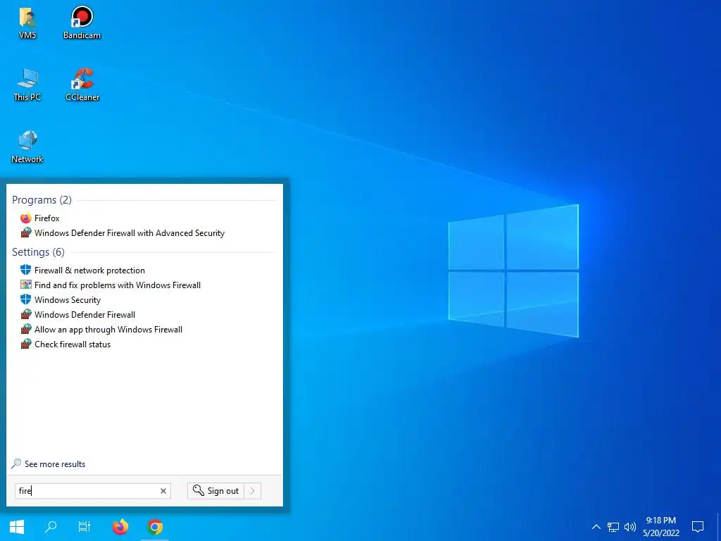This screenshot has width=721, height=541.
Task: Open This PC desktop icon
Action: [27, 85]
